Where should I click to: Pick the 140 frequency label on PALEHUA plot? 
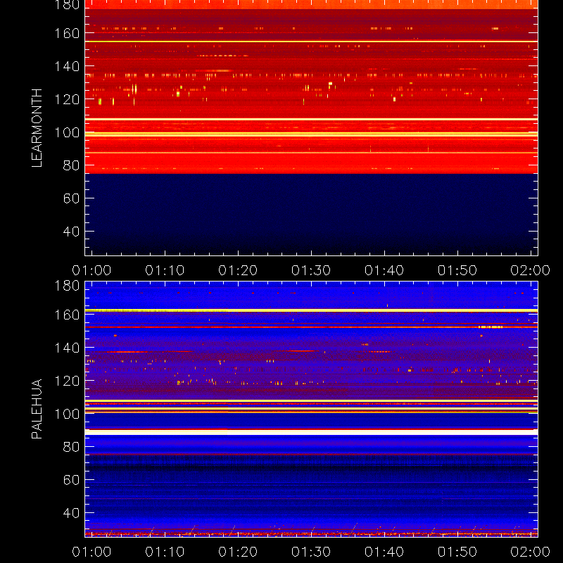67,348
